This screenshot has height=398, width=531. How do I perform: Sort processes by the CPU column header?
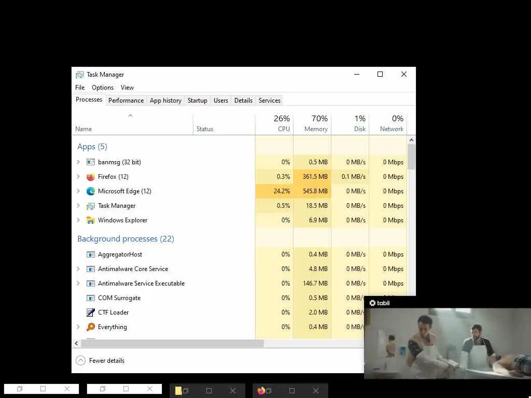coord(274,124)
